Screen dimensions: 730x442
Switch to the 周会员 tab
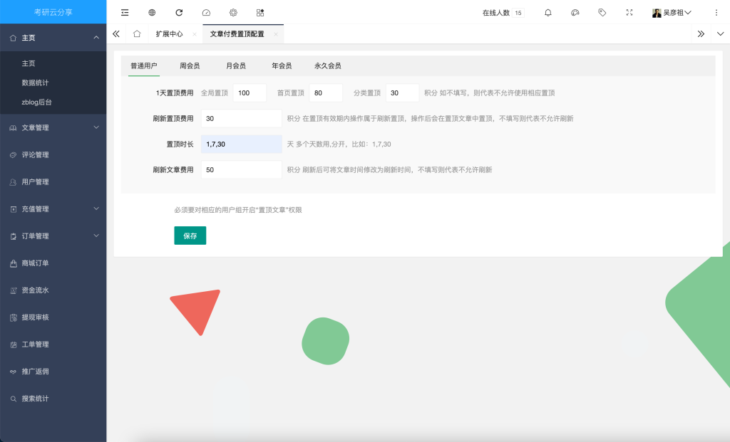coord(190,66)
